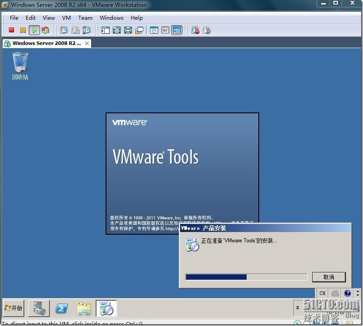The width and height of the screenshot is (363, 326).
Task: Select the Windows Server 2008 R2 tab
Action: 46,43
